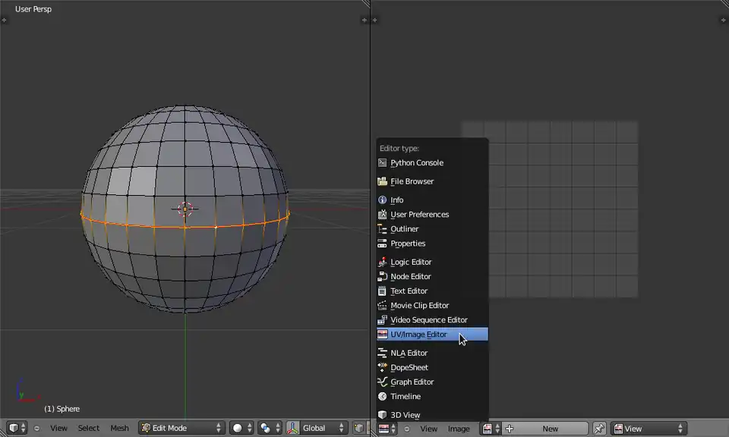
Task: Click the Info editor icon
Action: coord(383,200)
